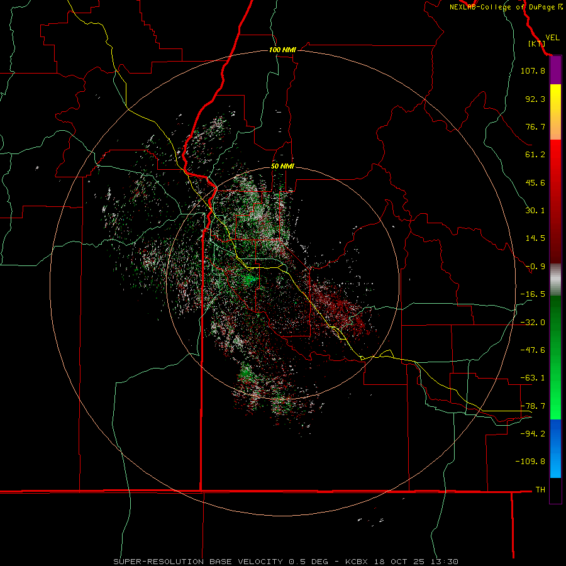566x566 pixels.
Task: Click the 0.5 DEG elevation text
Action: 308,562
